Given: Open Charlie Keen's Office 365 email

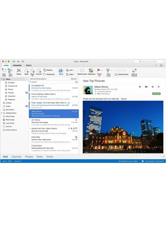Looking at the screenshot, I should tap(54, 148).
